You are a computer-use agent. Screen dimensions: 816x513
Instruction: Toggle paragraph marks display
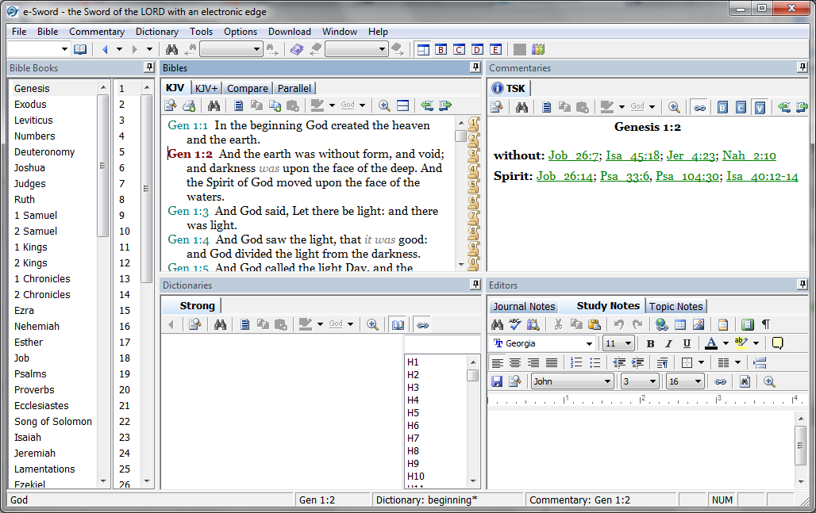pyautogui.click(x=766, y=324)
